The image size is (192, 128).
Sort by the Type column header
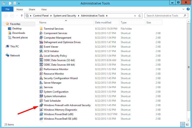[x=132, y=23]
